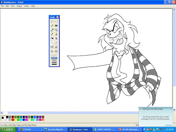Choose the fourth line width option
This screenshot has width=176, height=132.
(x=54, y=62)
